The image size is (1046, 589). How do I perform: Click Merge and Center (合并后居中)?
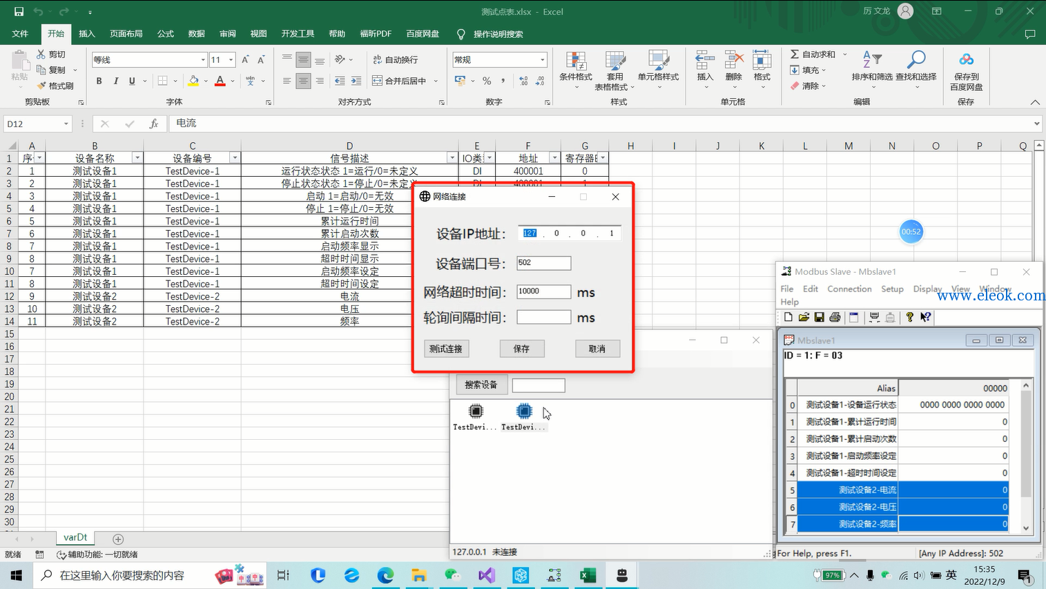[x=400, y=81]
